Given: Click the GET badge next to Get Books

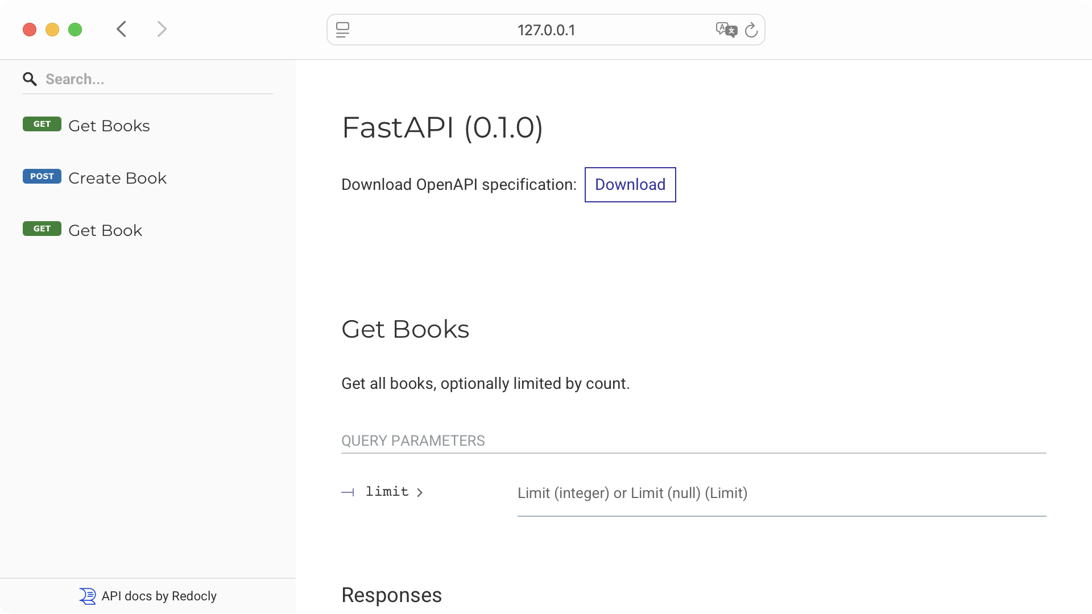Looking at the screenshot, I should 42,124.
